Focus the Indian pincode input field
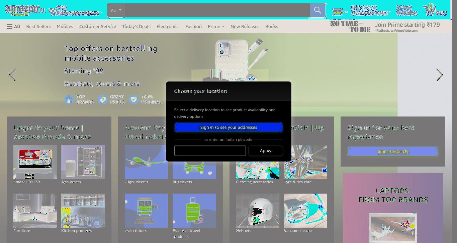 click(x=210, y=151)
